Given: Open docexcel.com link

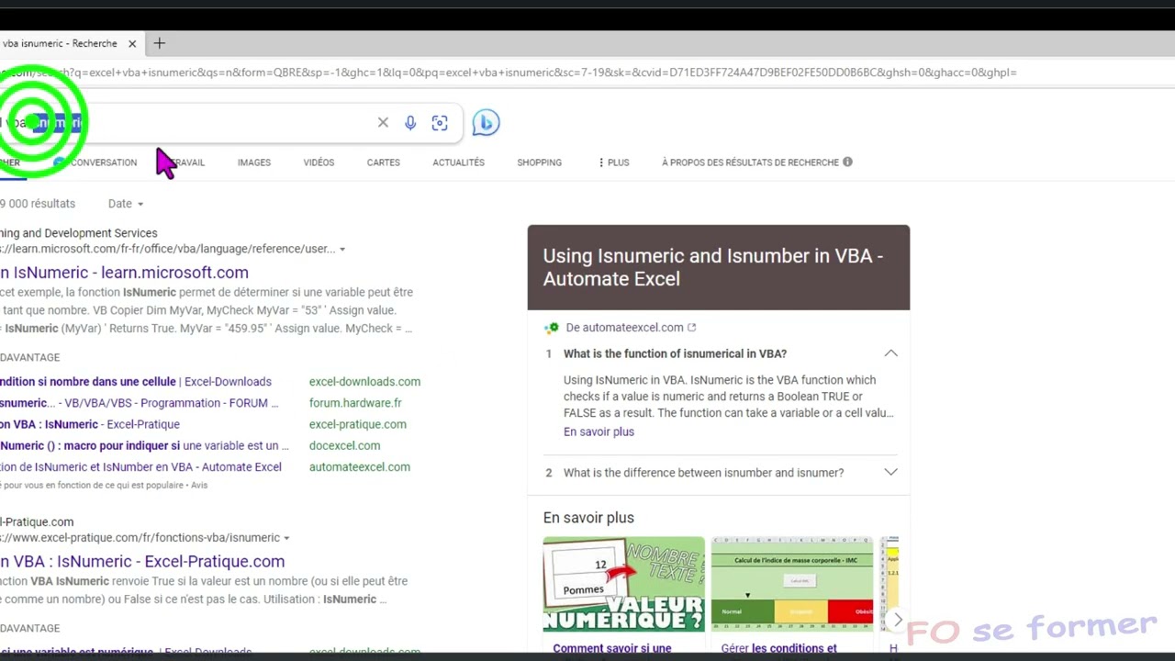Looking at the screenshot, I should pos(344,445).
